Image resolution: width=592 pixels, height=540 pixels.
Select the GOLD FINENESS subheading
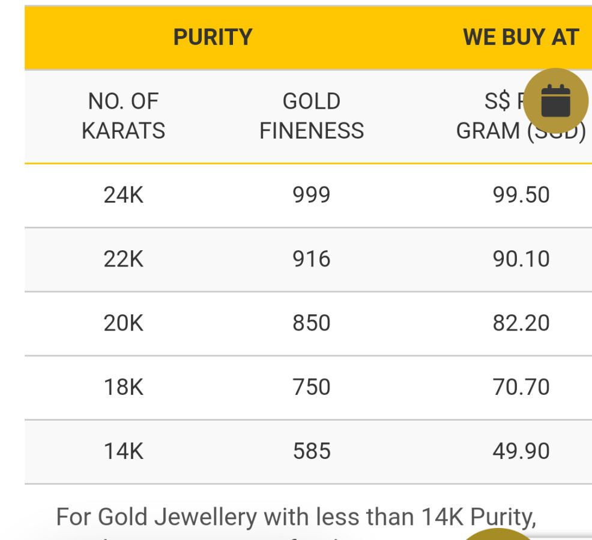[x=311, y=116]
